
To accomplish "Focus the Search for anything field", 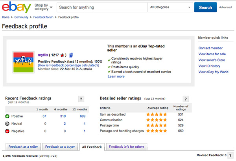I will 102,7.
